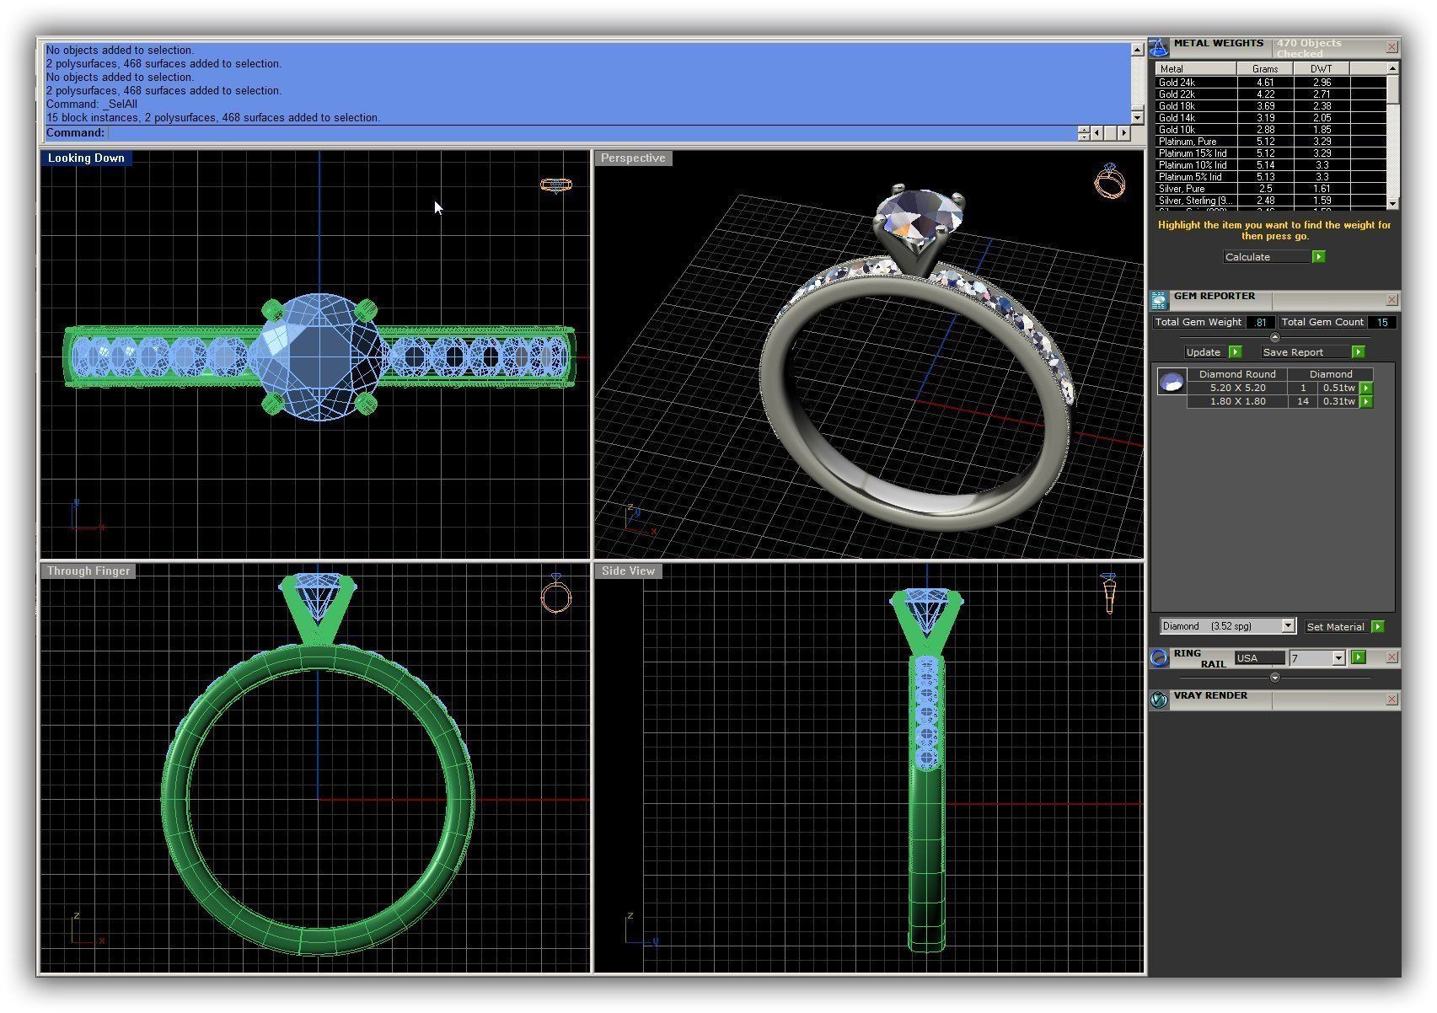Click the Metal column header
The image size is (1437, 1013).
[x=1195, y=69]
